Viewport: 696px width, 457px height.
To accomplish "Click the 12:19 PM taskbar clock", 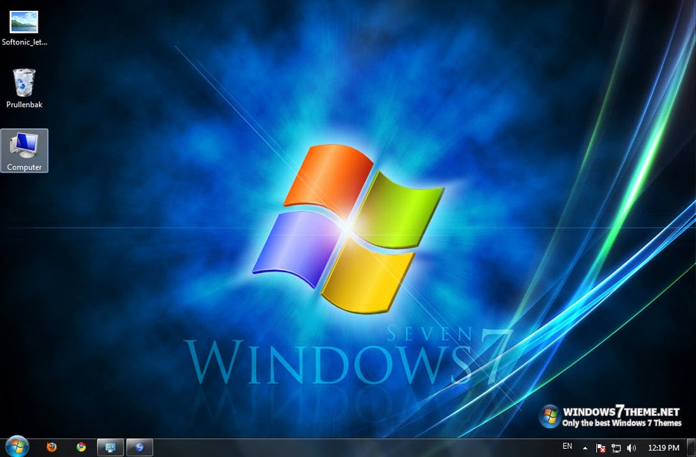I will point(664,448).
